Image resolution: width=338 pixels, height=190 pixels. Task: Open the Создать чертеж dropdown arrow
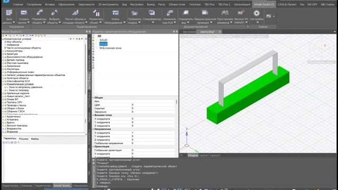[28, 22]
